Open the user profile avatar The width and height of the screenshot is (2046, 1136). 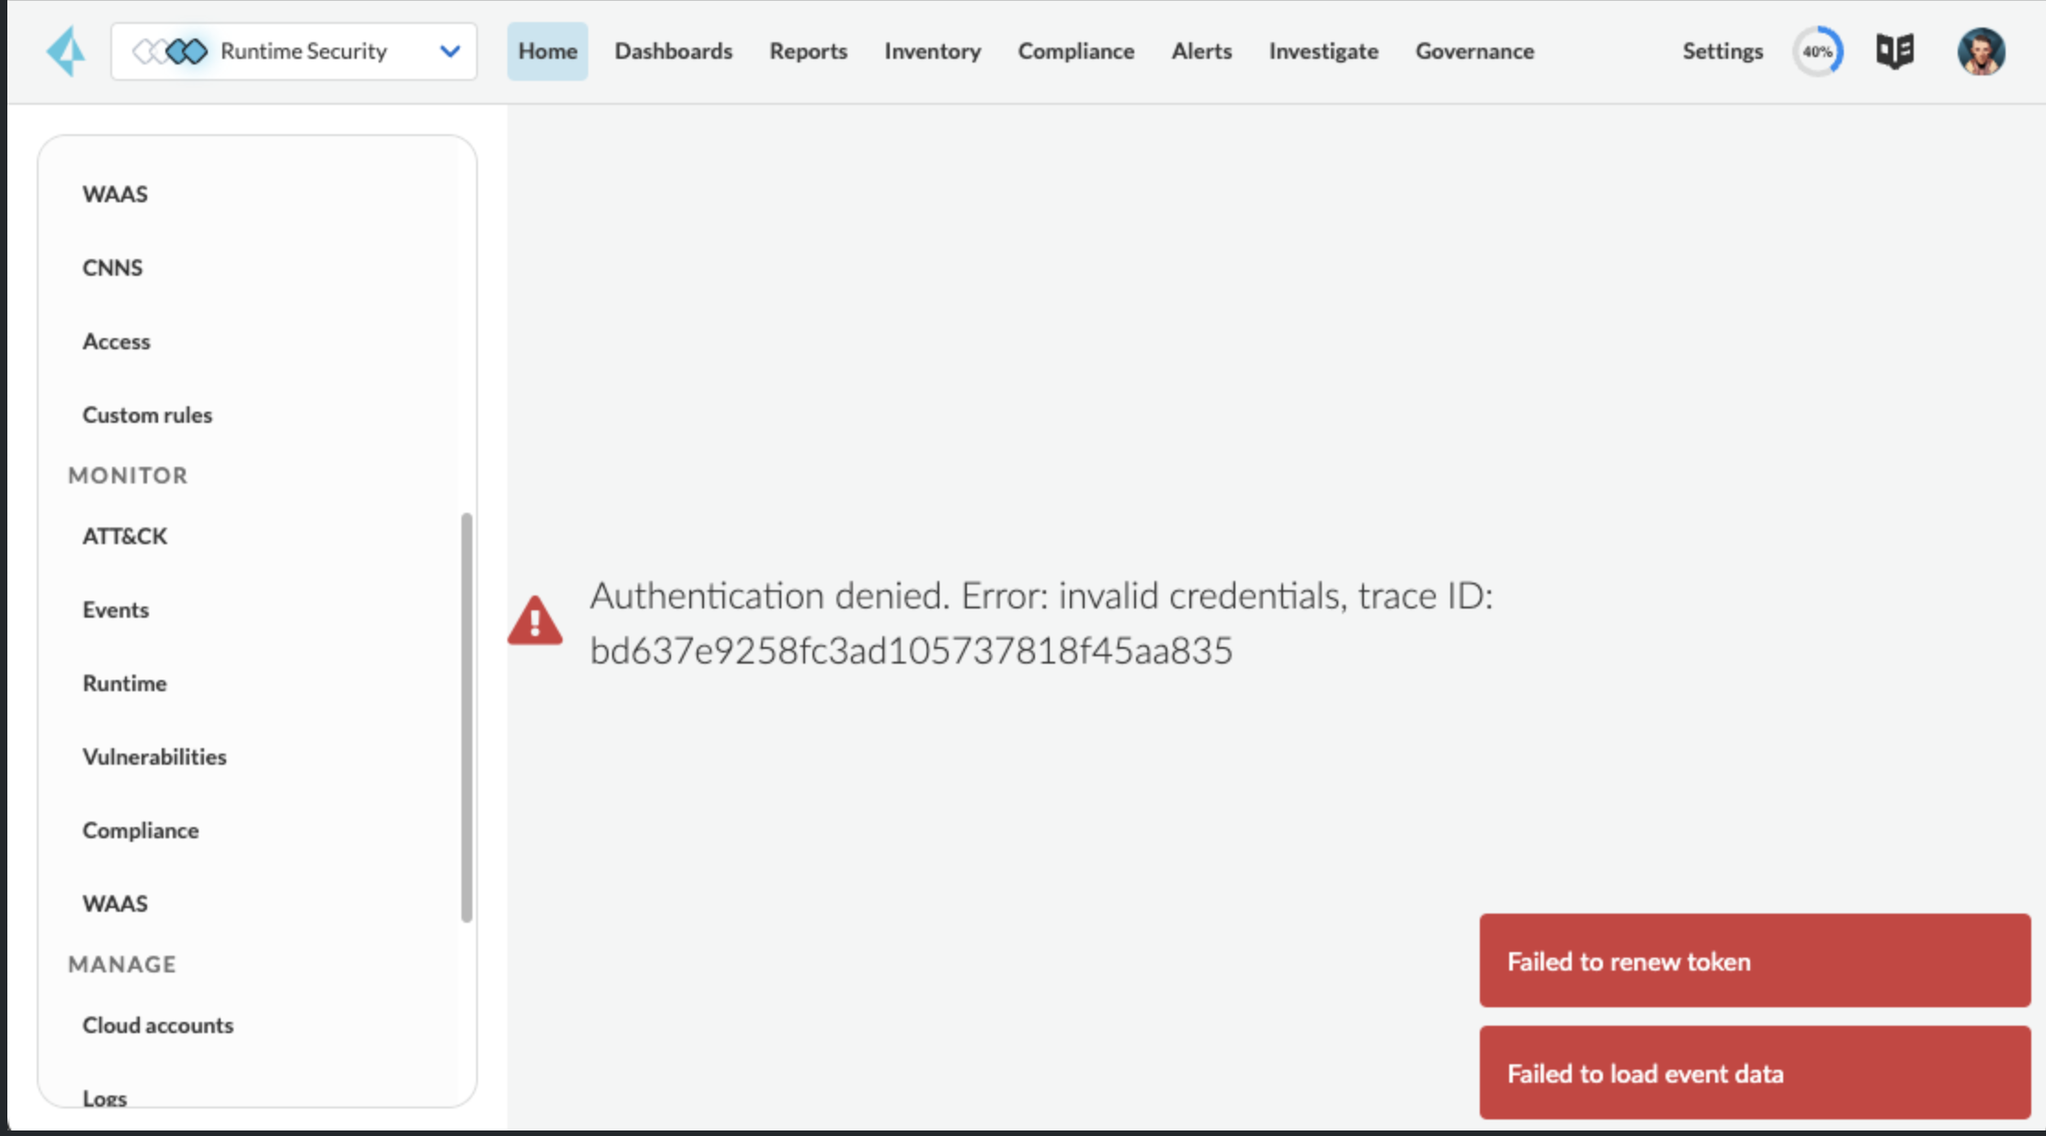pos(1981,51)
